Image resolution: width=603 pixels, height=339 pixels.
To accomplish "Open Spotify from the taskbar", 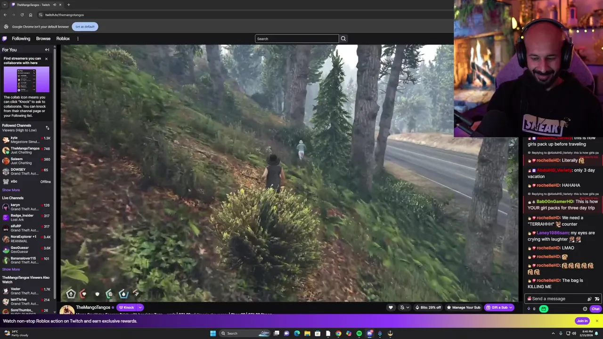I will (359, 333).
